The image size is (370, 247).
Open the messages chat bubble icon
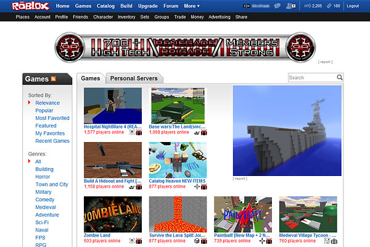click(x=277, y=6)
